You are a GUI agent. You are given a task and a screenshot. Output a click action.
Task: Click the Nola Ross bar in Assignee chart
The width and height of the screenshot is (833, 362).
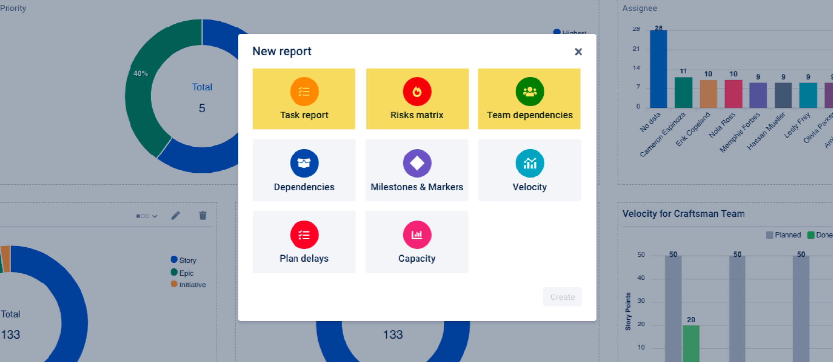tap(733, 94)
